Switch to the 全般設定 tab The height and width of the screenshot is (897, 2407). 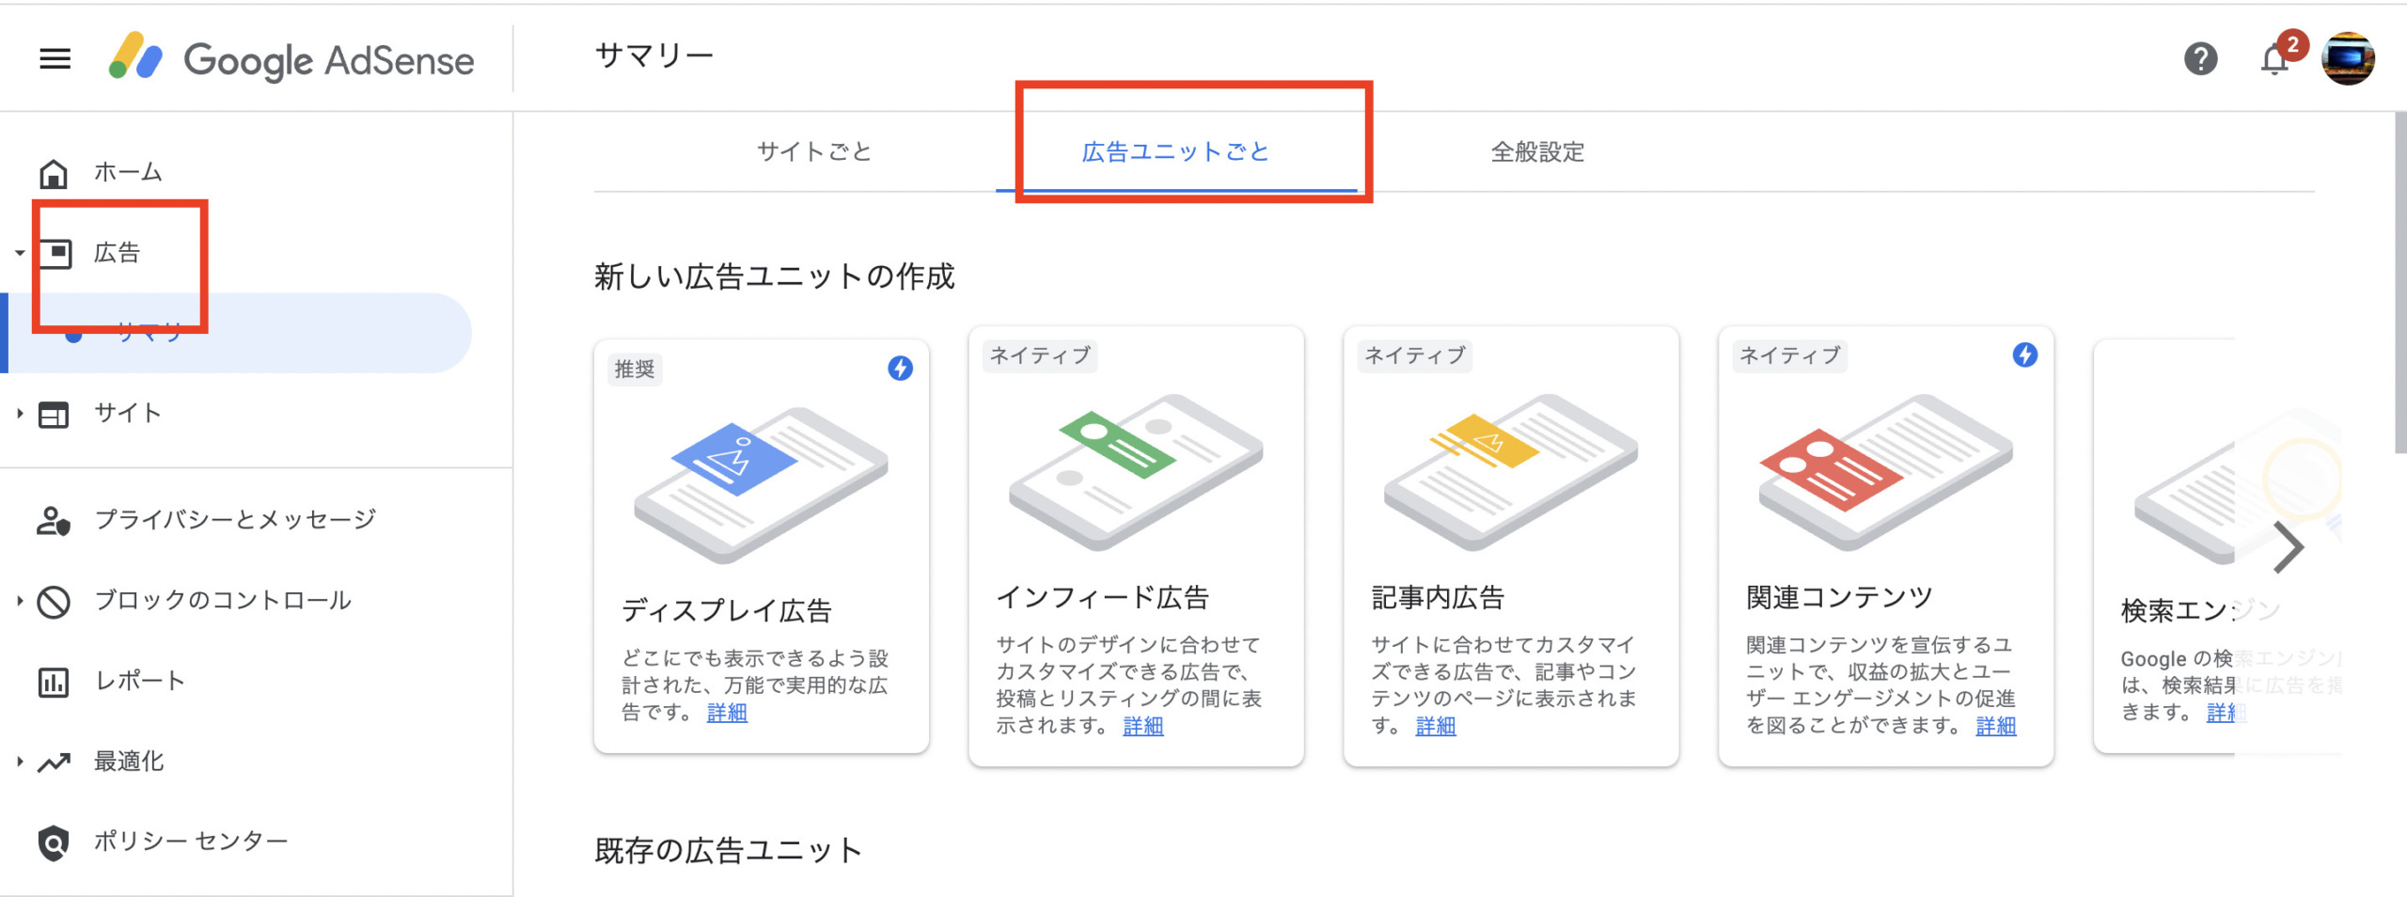pos(1537,152)
